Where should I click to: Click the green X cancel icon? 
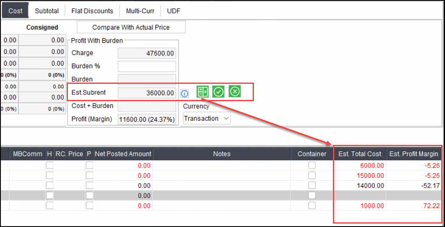click(234, 91)
